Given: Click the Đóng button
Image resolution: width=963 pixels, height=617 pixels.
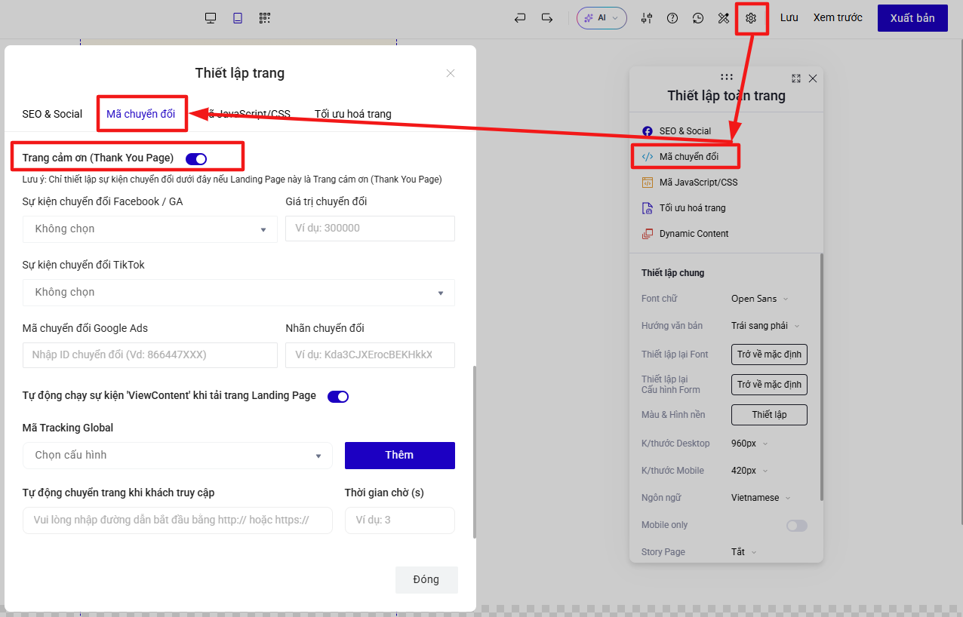Looking at the screenshot, I should [x=426, y=579].
